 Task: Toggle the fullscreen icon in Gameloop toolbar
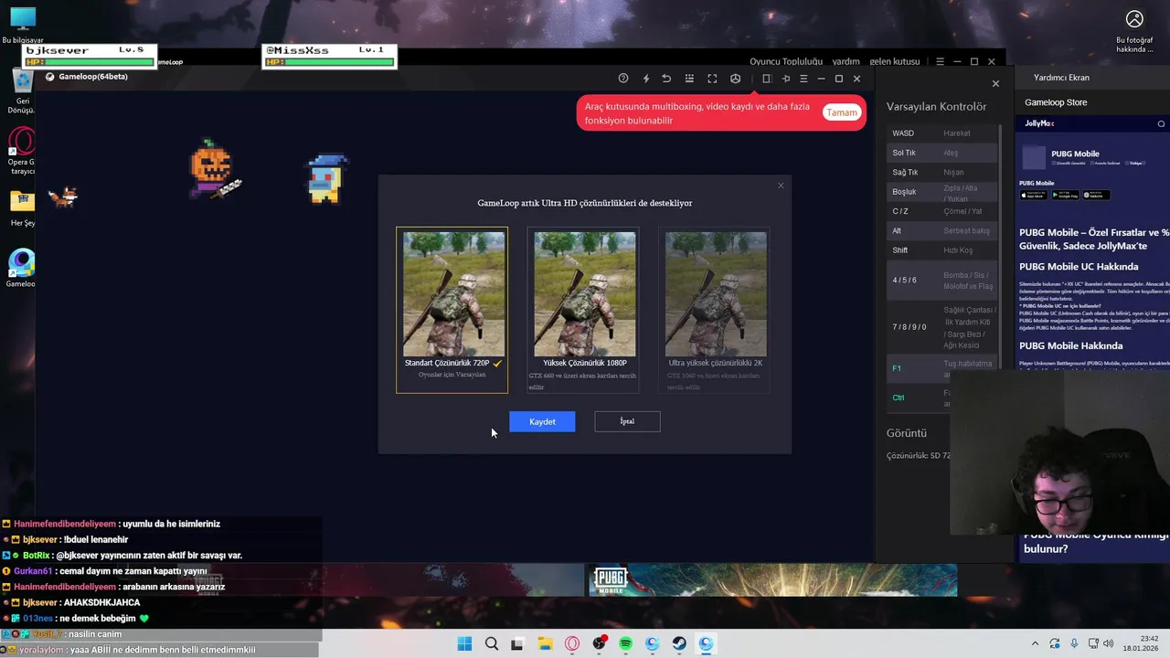click(712, 79)
